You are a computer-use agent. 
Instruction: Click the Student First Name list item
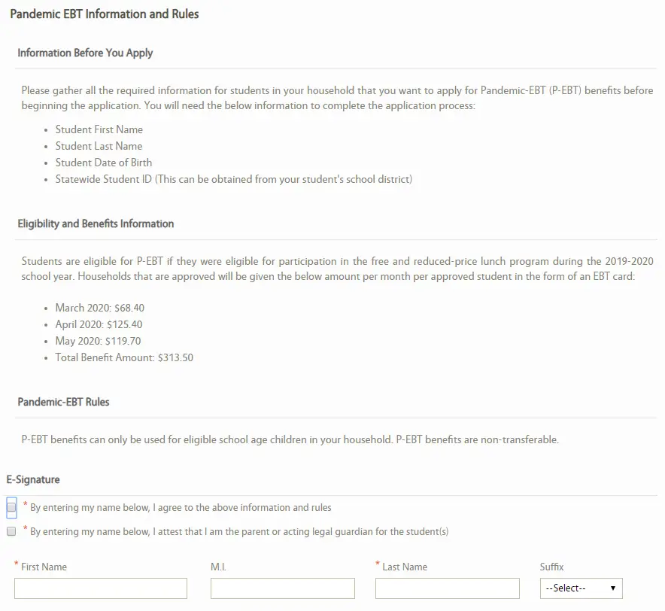[x=99, y=129]
